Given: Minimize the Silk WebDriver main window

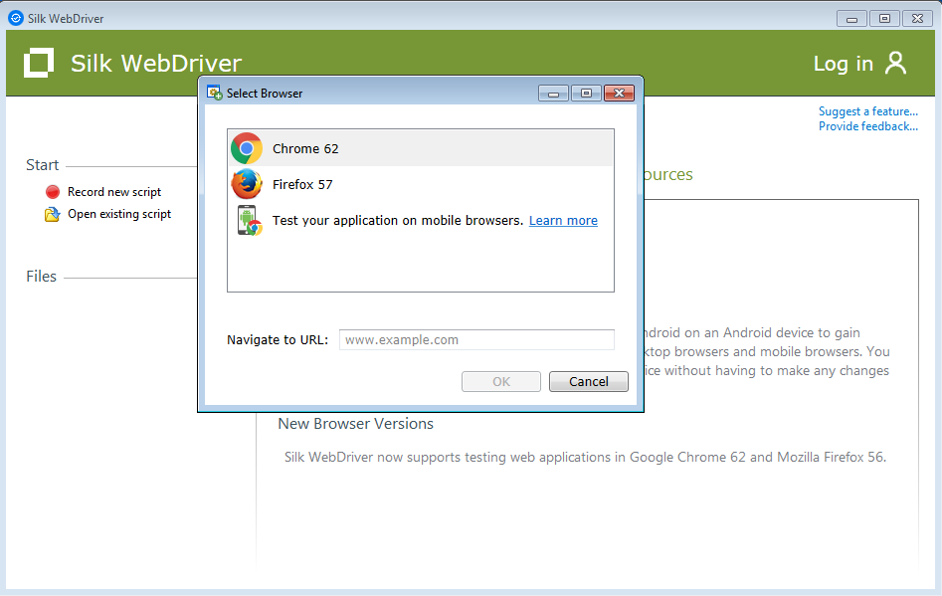Looking at the screenshot, I should (851, 19).
